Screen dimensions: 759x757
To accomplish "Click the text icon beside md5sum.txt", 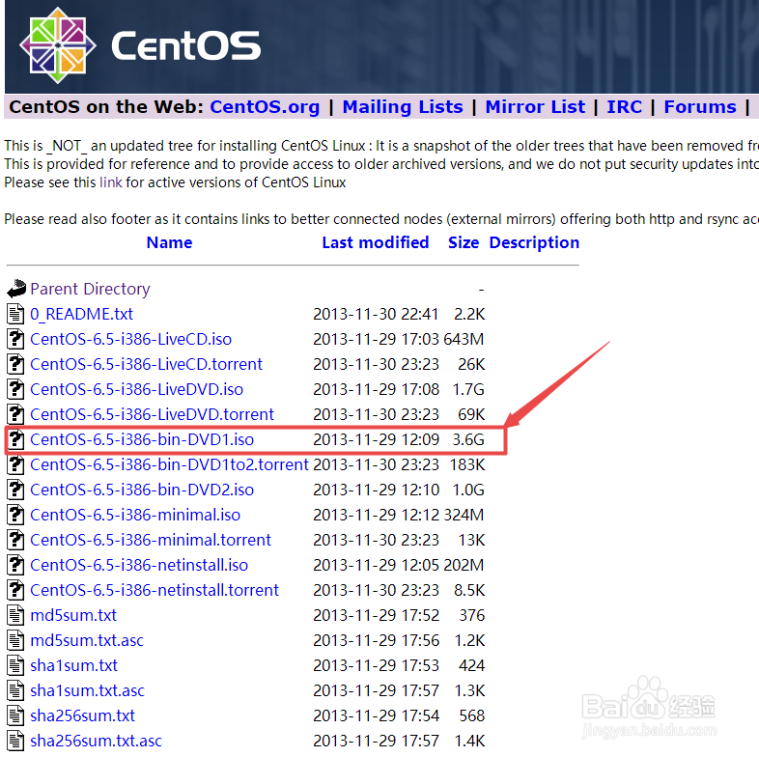I will pos(15,615).
